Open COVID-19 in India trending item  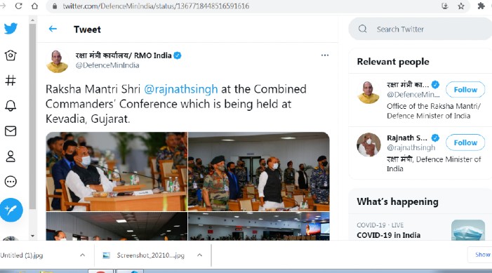click(388, 235)
